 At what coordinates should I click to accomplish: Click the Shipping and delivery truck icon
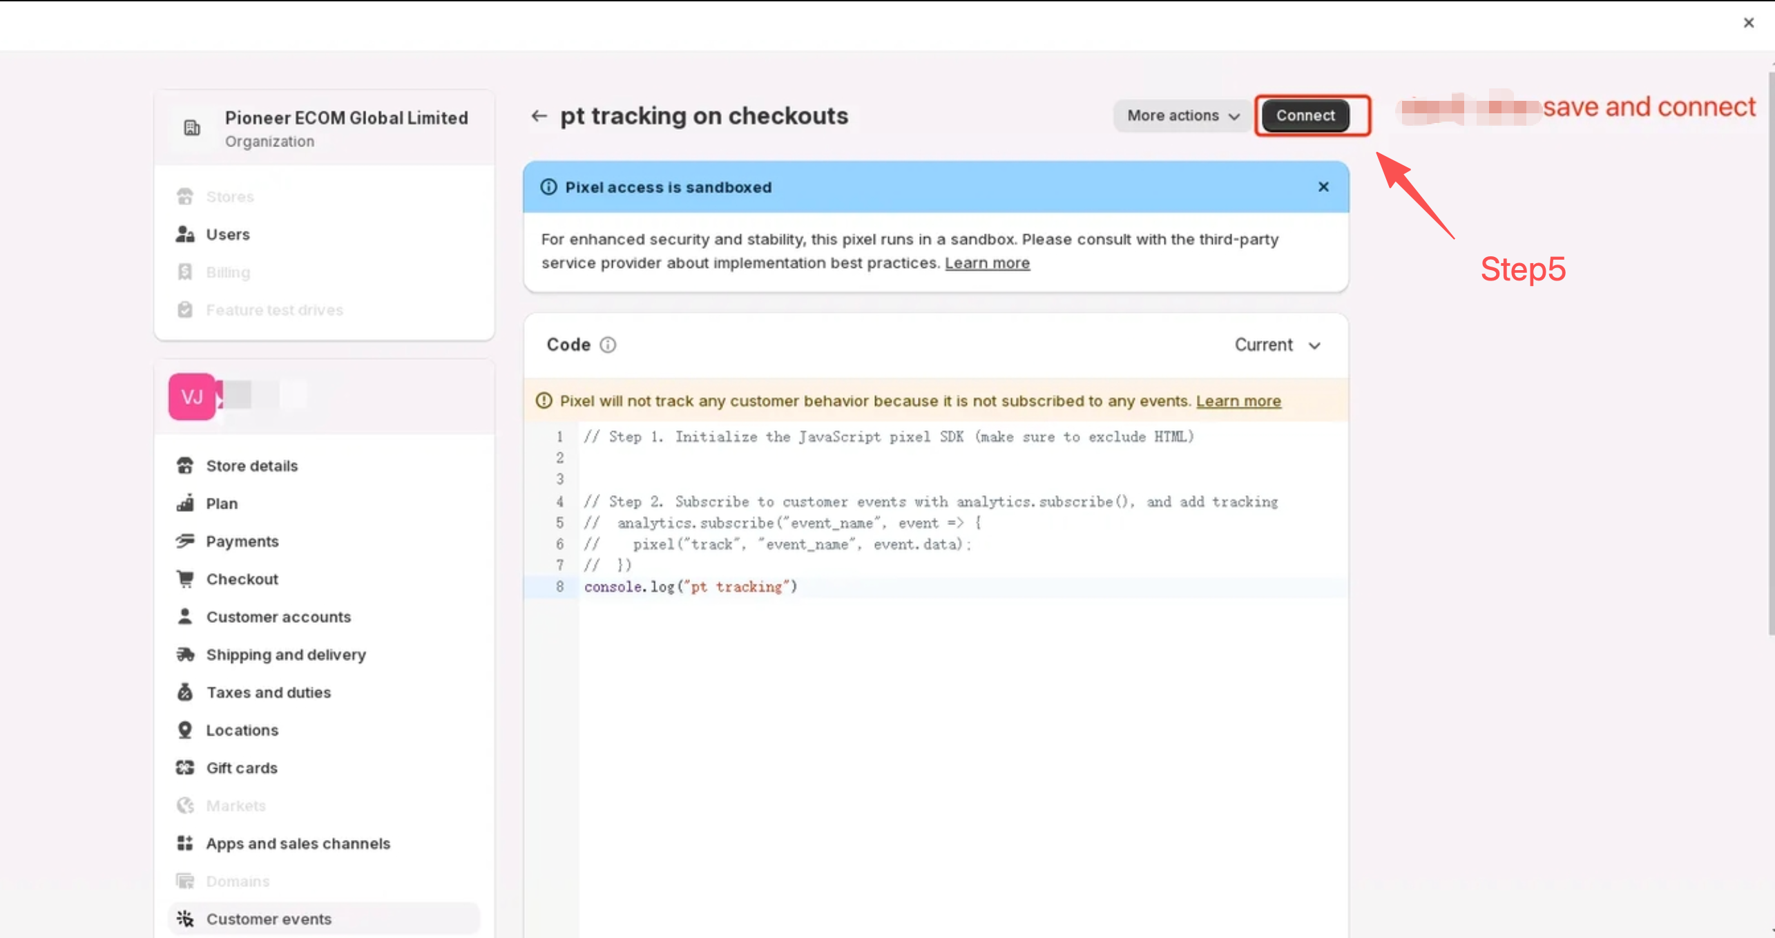click(x=185, y=654)
